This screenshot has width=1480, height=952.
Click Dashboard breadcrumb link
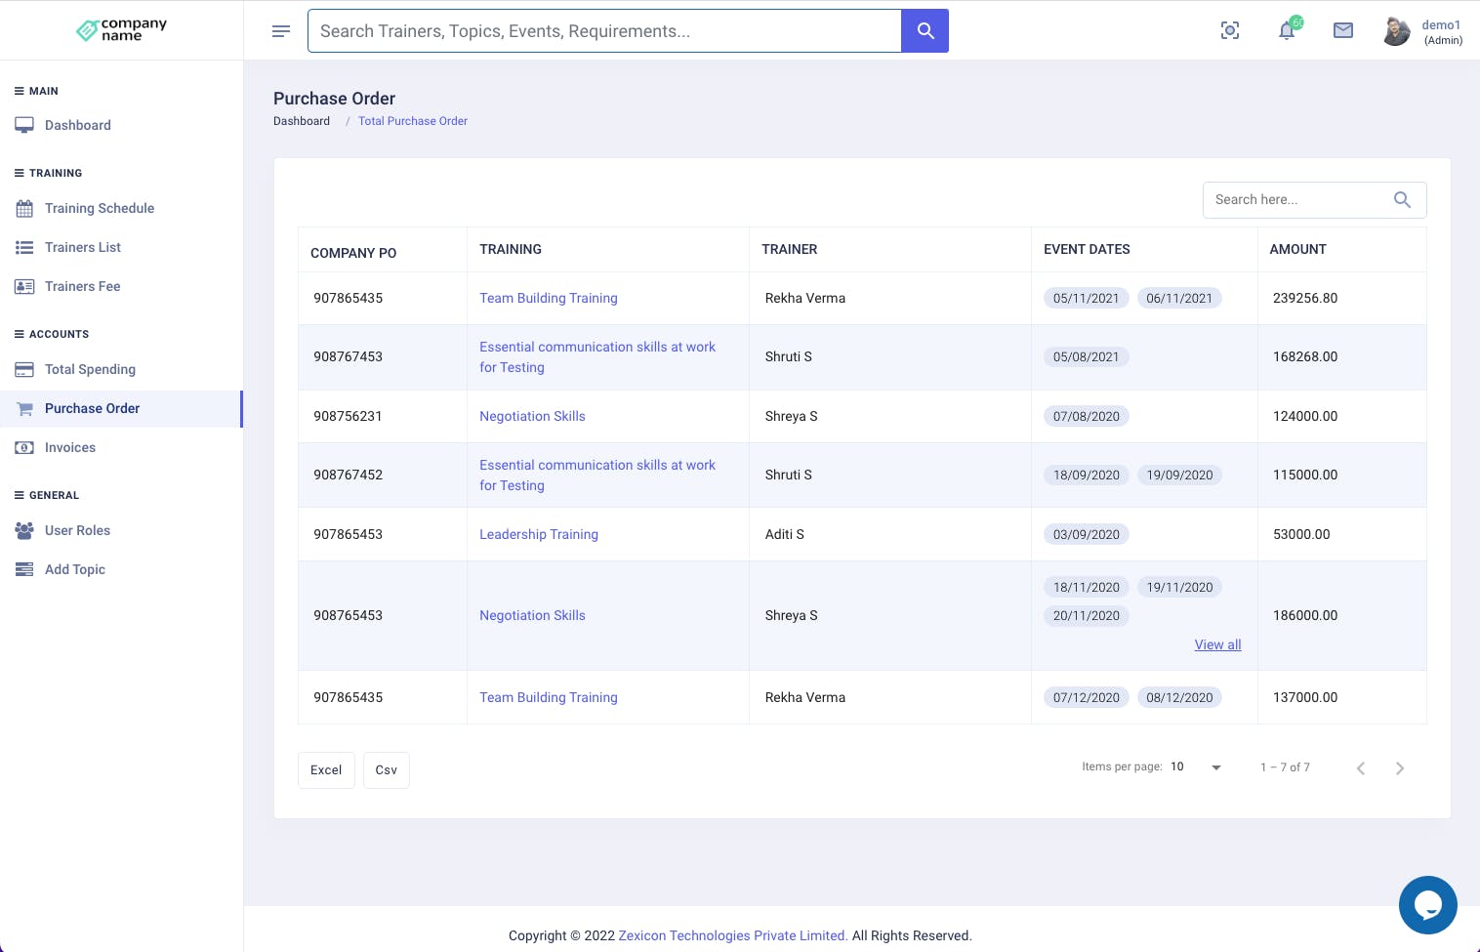(302, 121)
